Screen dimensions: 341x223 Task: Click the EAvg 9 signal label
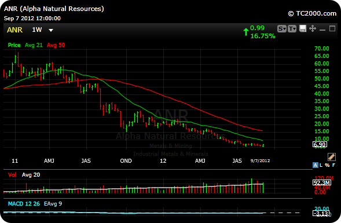(x=53, y=204)
